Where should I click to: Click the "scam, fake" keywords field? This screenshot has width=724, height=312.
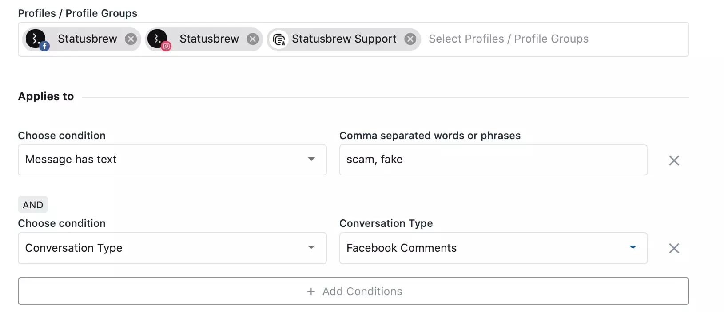[493, 160]
